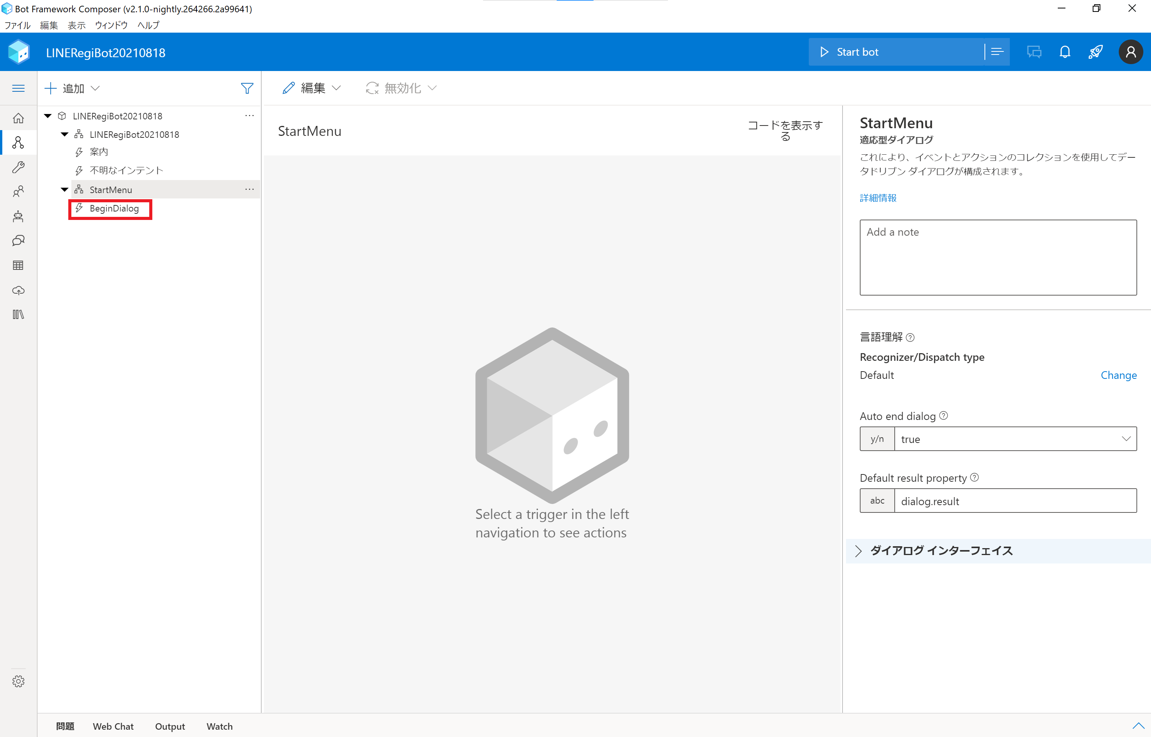This screenshot has width=1151, height=737.
Task: Open the package library icon
Action: 18,314
